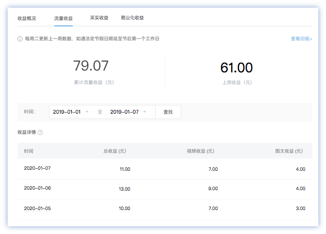Go to the 商业化收益 tab

(132, 18)
